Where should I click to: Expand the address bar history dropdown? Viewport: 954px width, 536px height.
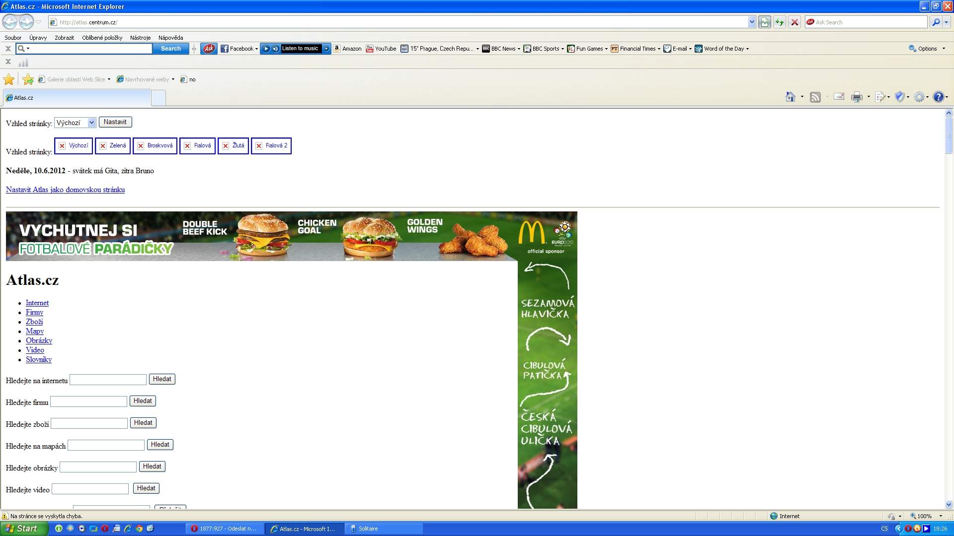751,22
